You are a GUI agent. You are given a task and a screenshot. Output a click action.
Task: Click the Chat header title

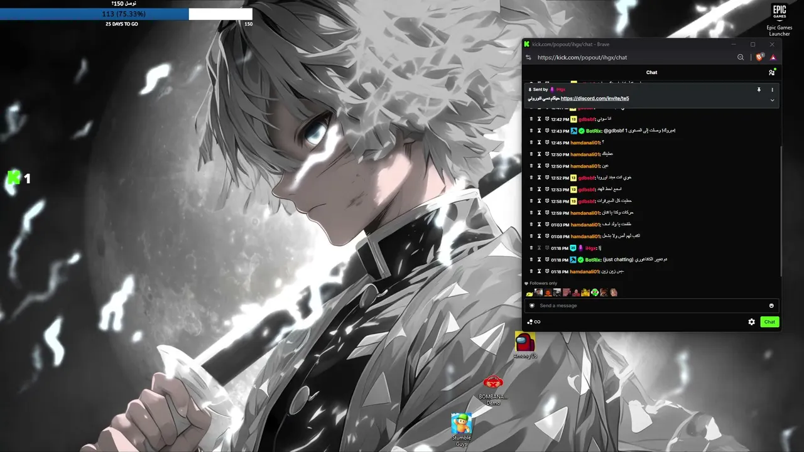pos(652,72)
